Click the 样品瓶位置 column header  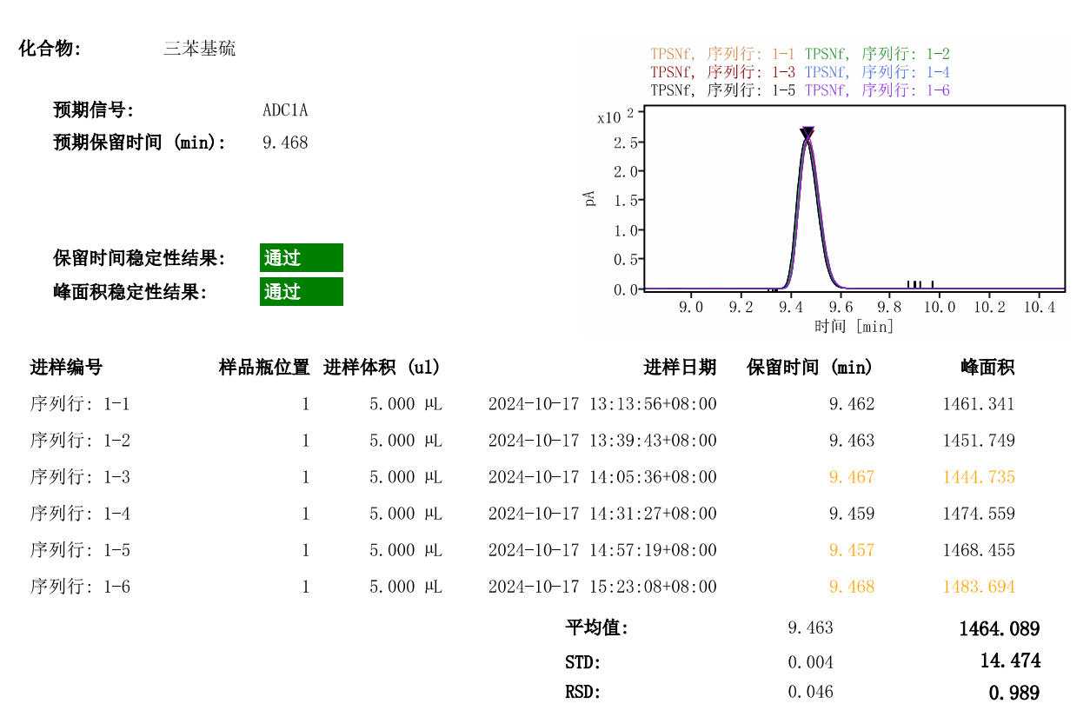click(264, 368)
